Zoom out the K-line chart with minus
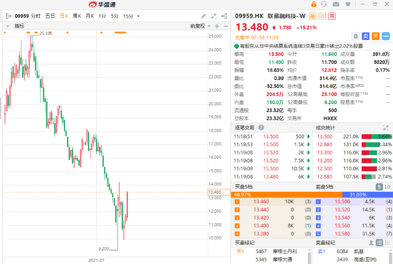Screen dimensions: 393x264 coord(226,26)
